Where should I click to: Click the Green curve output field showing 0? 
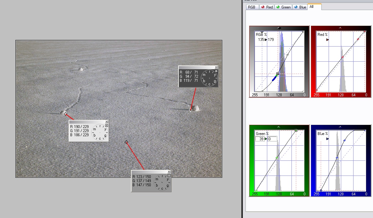pos(272,139)
